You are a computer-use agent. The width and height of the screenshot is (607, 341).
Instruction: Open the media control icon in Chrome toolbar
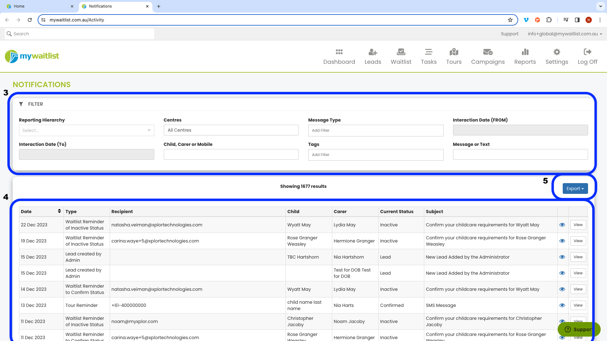tap(566, 20)
